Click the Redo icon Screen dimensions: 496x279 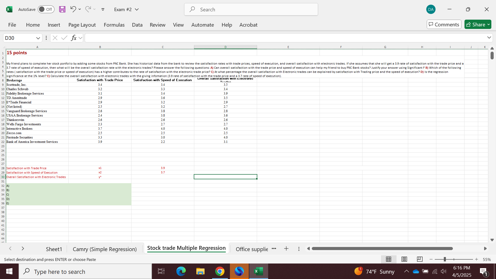[88, 9]
